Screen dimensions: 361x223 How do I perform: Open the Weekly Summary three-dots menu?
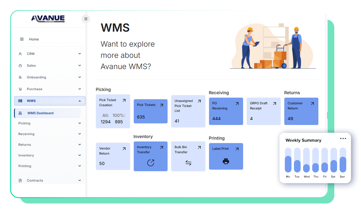343,138
